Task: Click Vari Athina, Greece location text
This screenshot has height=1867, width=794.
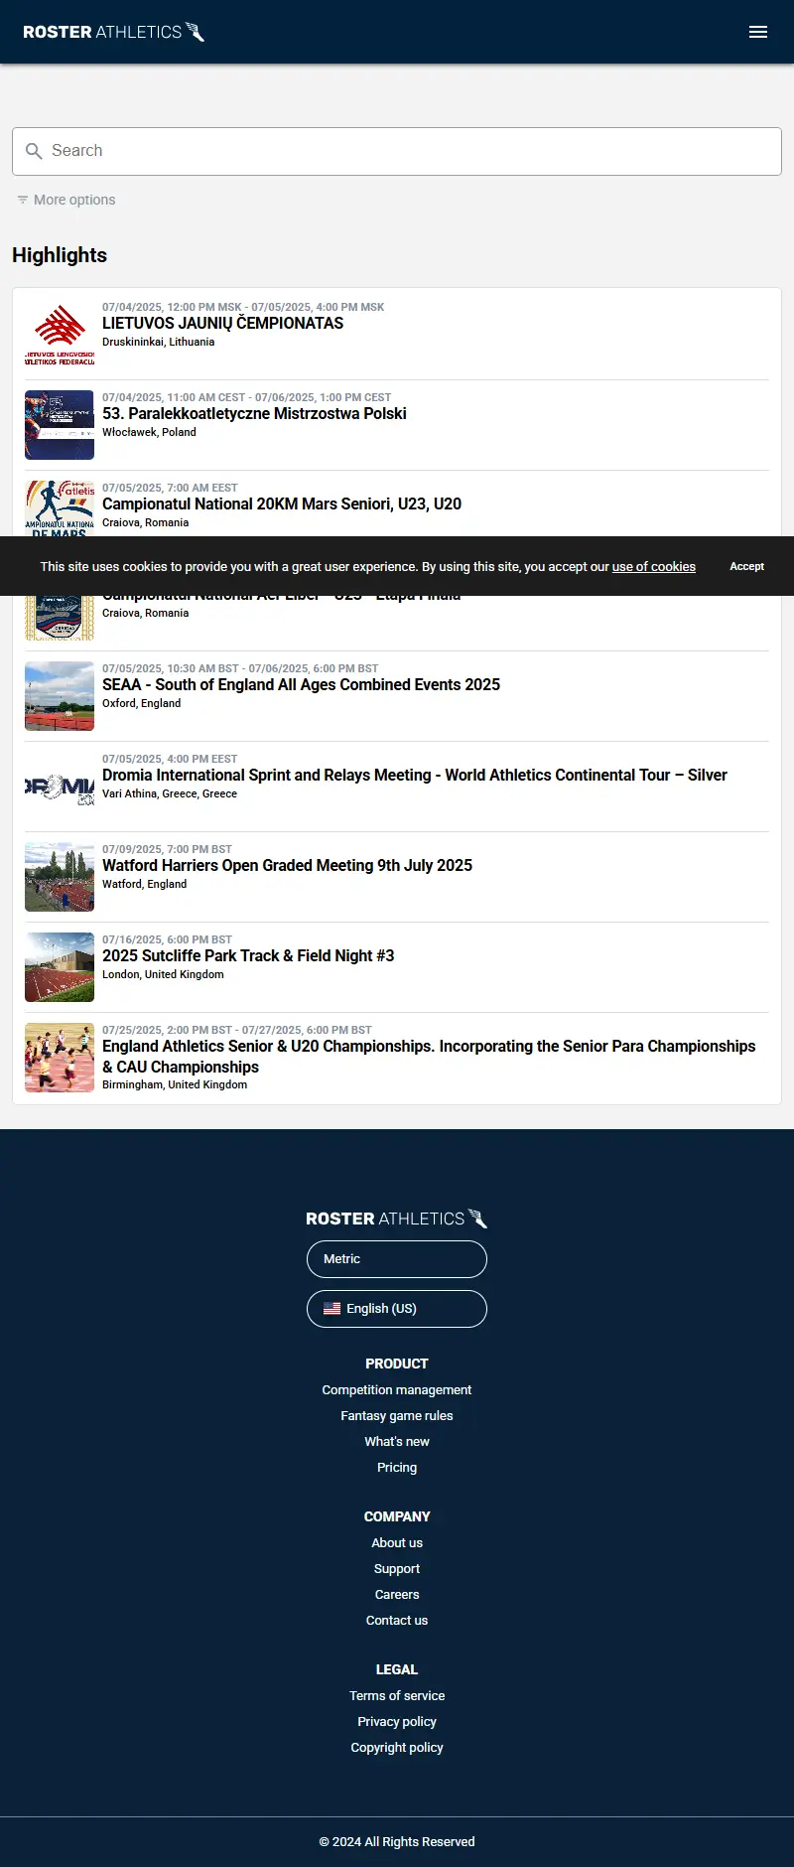Action: [170, 794]
